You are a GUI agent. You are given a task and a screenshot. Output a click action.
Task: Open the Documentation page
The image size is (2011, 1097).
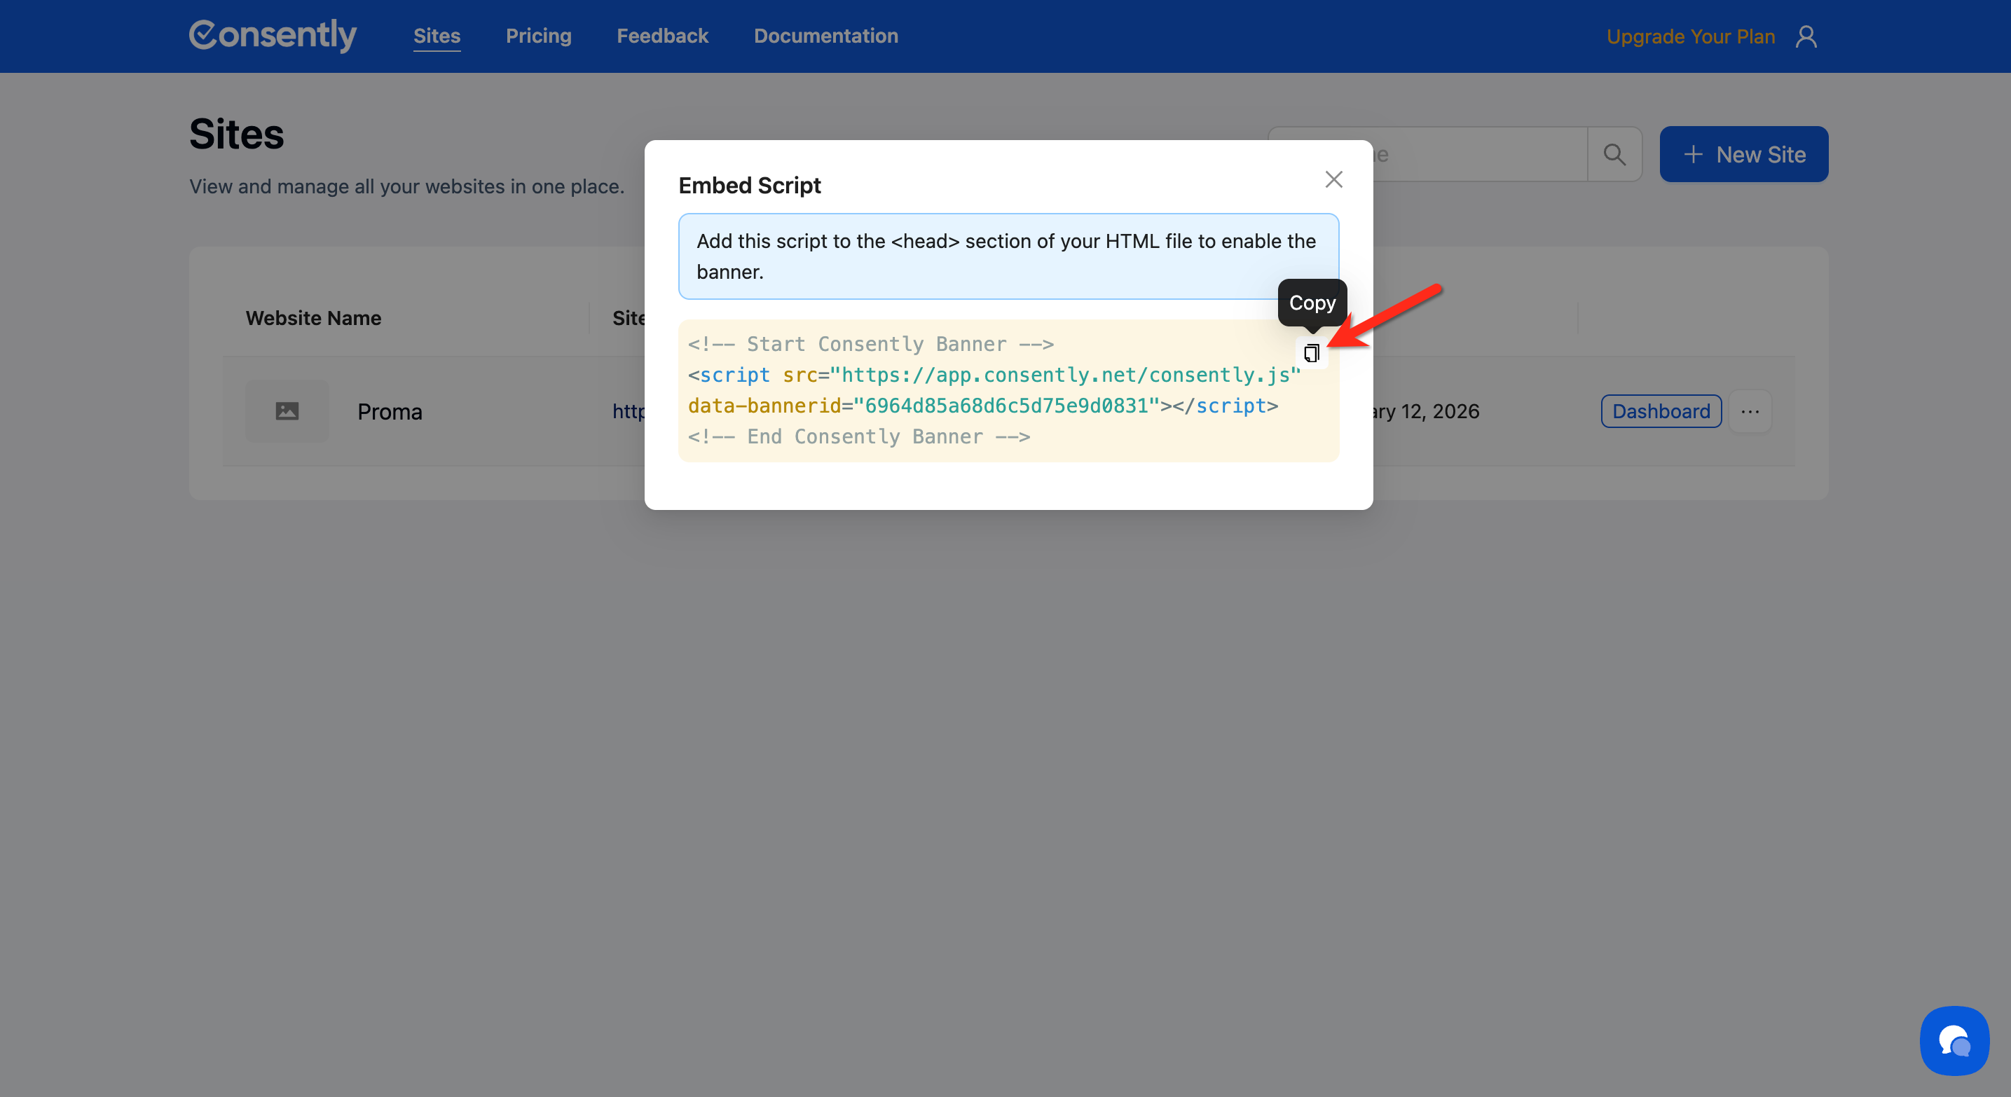825,36
